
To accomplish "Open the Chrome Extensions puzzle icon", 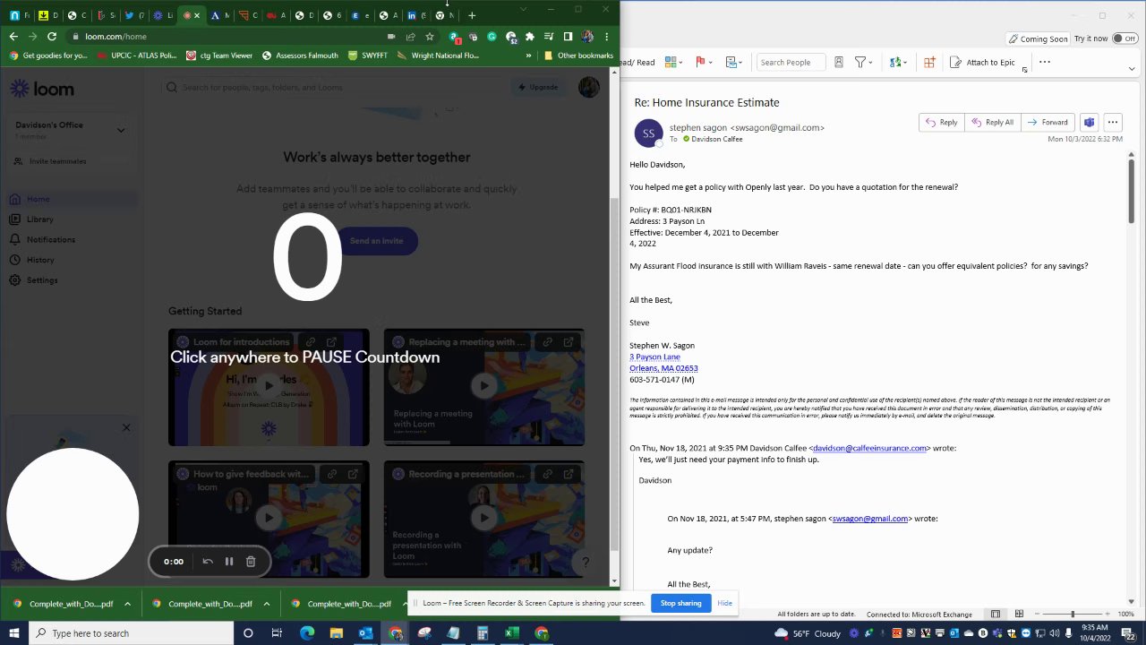I will click(x=530, y=37).
